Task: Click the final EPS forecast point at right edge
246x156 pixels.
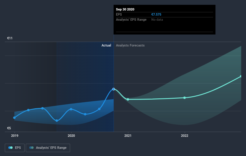Action: (x=241, y=76)
